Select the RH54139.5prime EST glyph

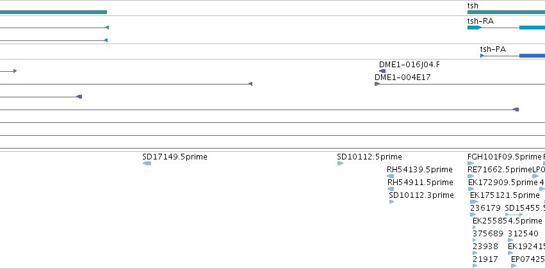[x=390, y=176]
